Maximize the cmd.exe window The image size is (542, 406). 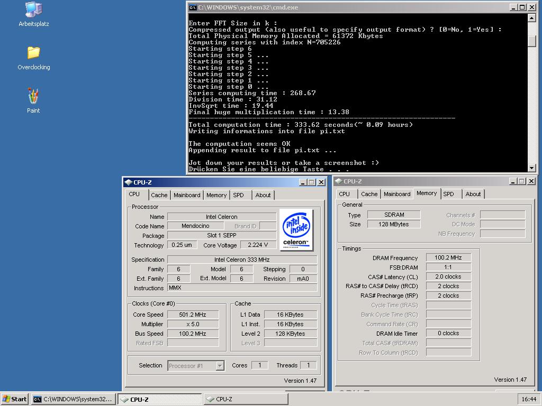point(522,7)
